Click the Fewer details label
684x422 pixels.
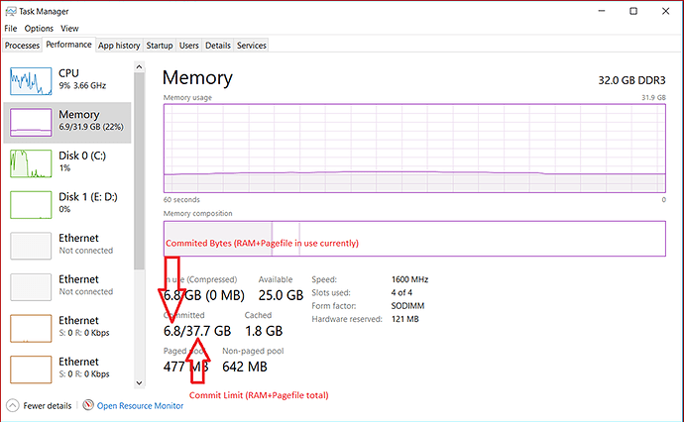(48, 406)
